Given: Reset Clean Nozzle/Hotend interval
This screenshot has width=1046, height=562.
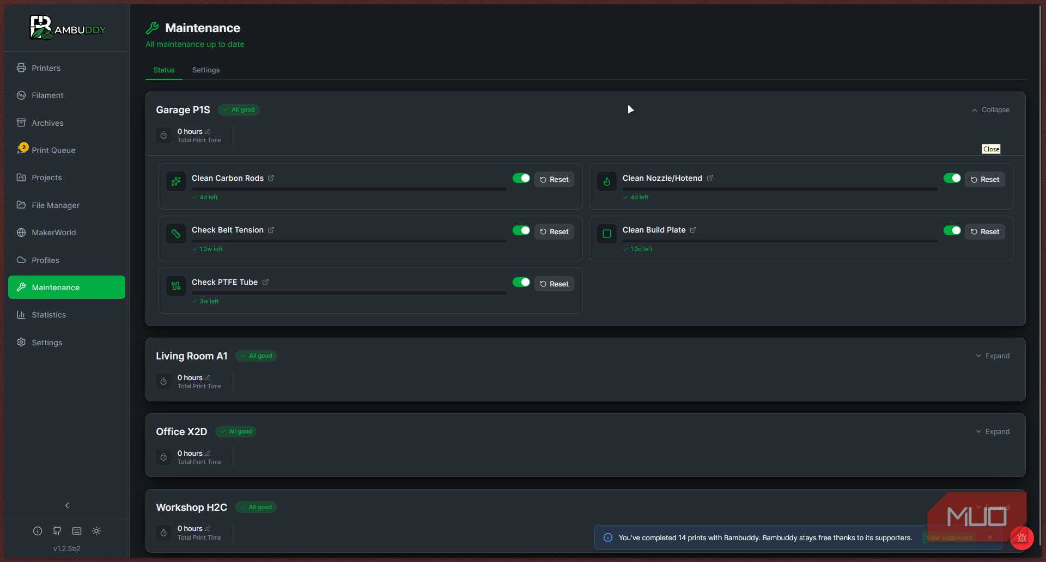Looking at the screenshot, I should pyautogui.click(x=985, y=180).
